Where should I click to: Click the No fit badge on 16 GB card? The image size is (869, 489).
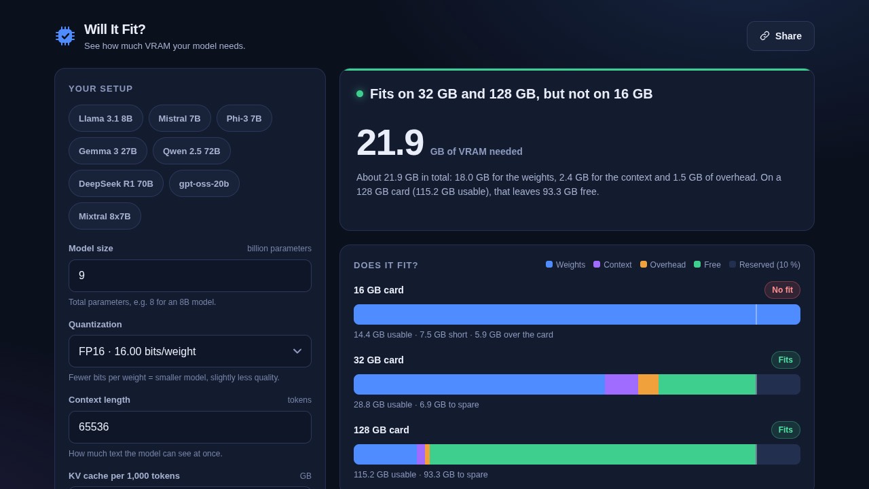(782, 290)
